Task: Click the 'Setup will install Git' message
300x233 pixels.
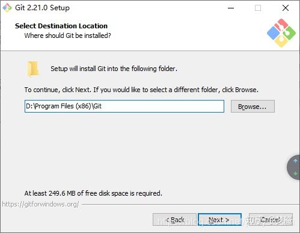Action: pos(114,69)
